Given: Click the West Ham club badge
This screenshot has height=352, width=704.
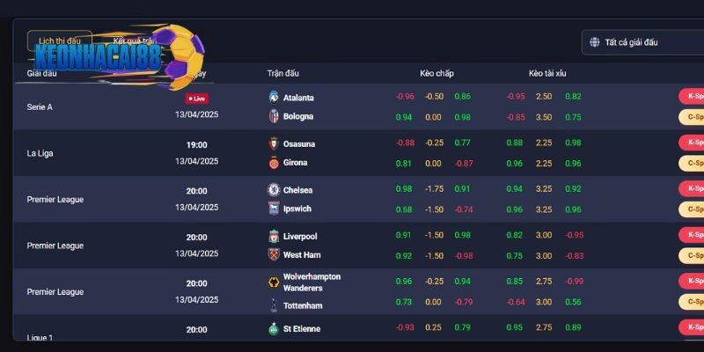Looking at the screenshot, I should click(273, 255).
